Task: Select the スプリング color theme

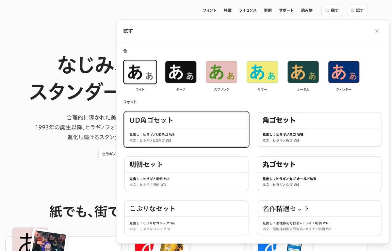Action: point(221,72)
